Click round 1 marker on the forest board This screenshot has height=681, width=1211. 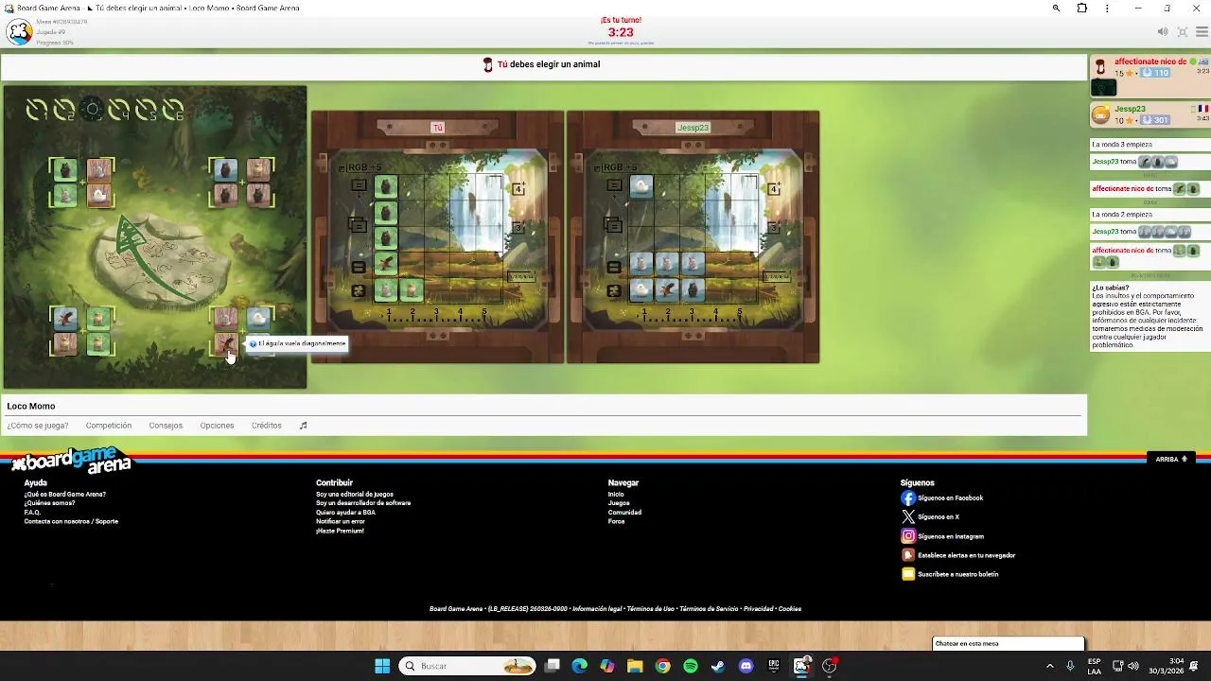pyautogui.click(x=36, y=110)
